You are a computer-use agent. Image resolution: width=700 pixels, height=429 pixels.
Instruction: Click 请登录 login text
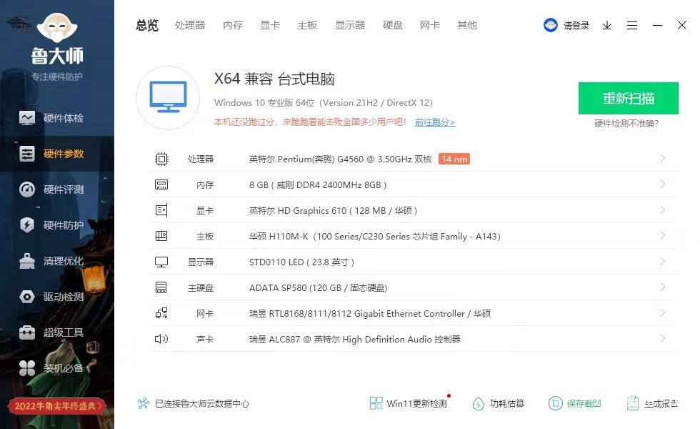576,26
